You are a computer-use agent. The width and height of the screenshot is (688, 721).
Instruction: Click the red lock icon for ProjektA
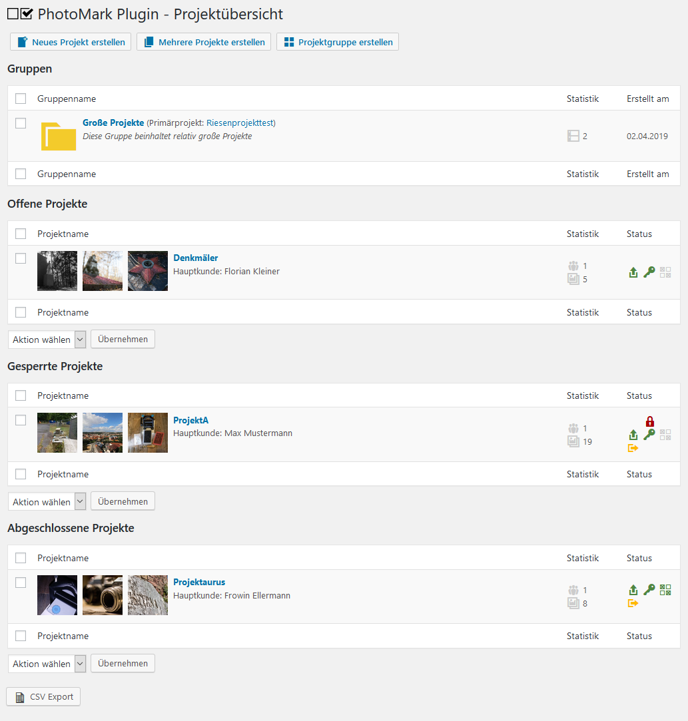(x=649, y=421)
